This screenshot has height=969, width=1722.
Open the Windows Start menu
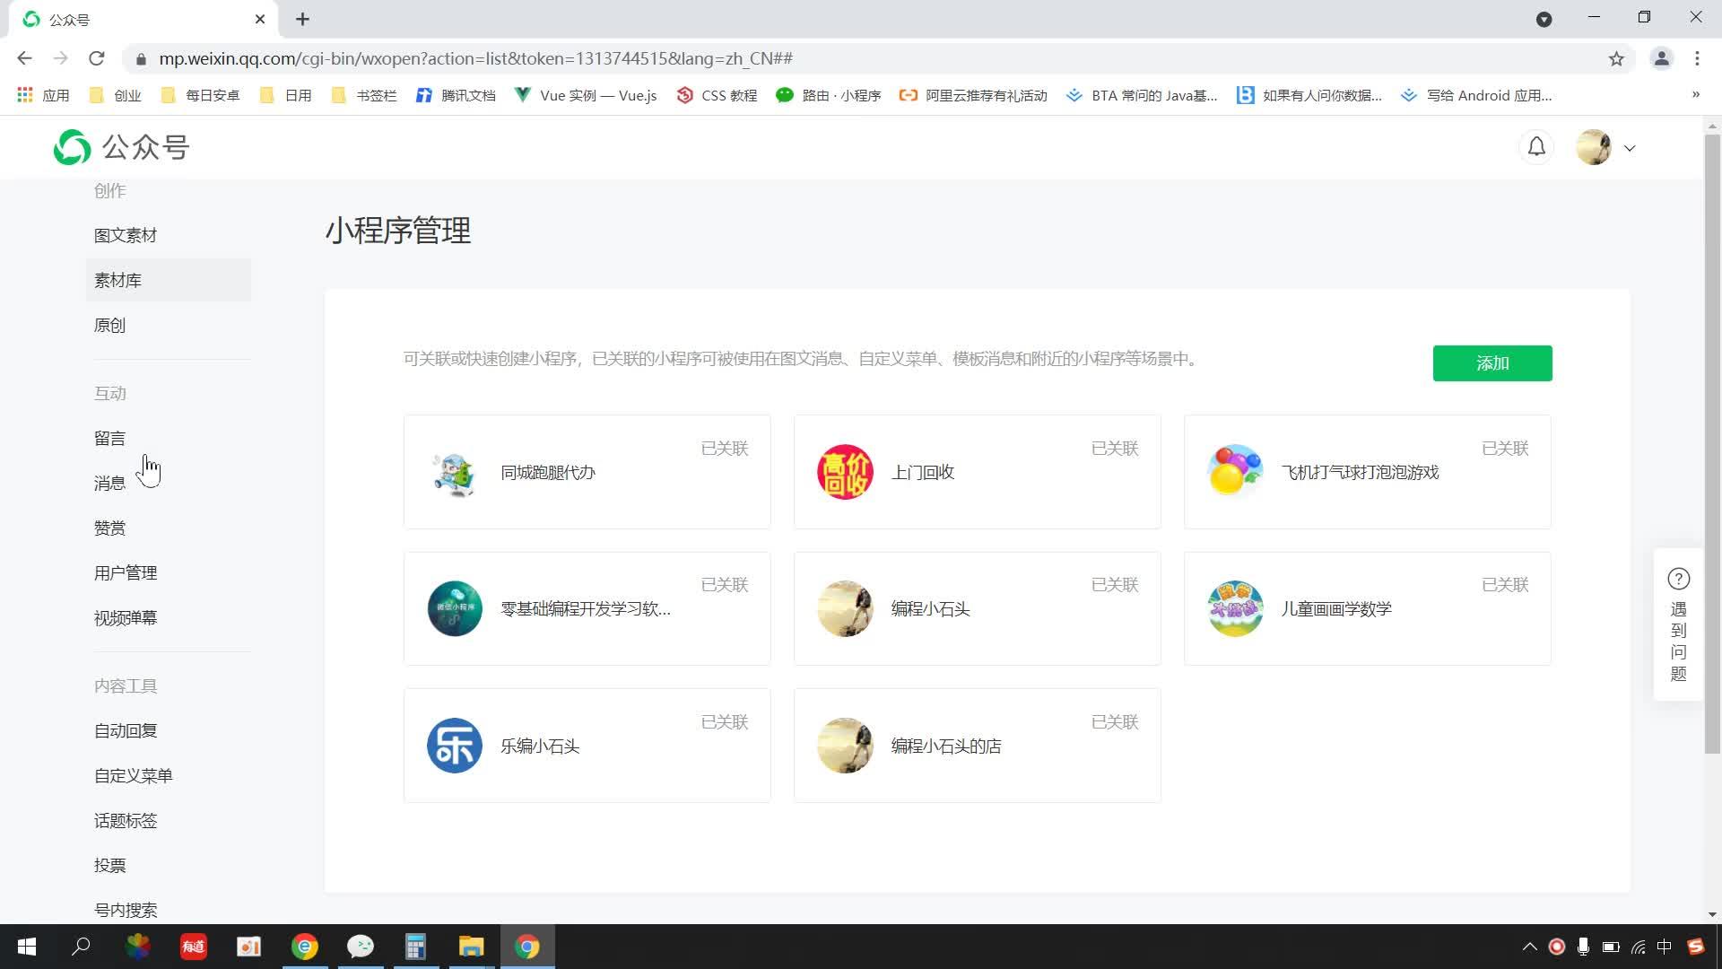pos(27,947)
